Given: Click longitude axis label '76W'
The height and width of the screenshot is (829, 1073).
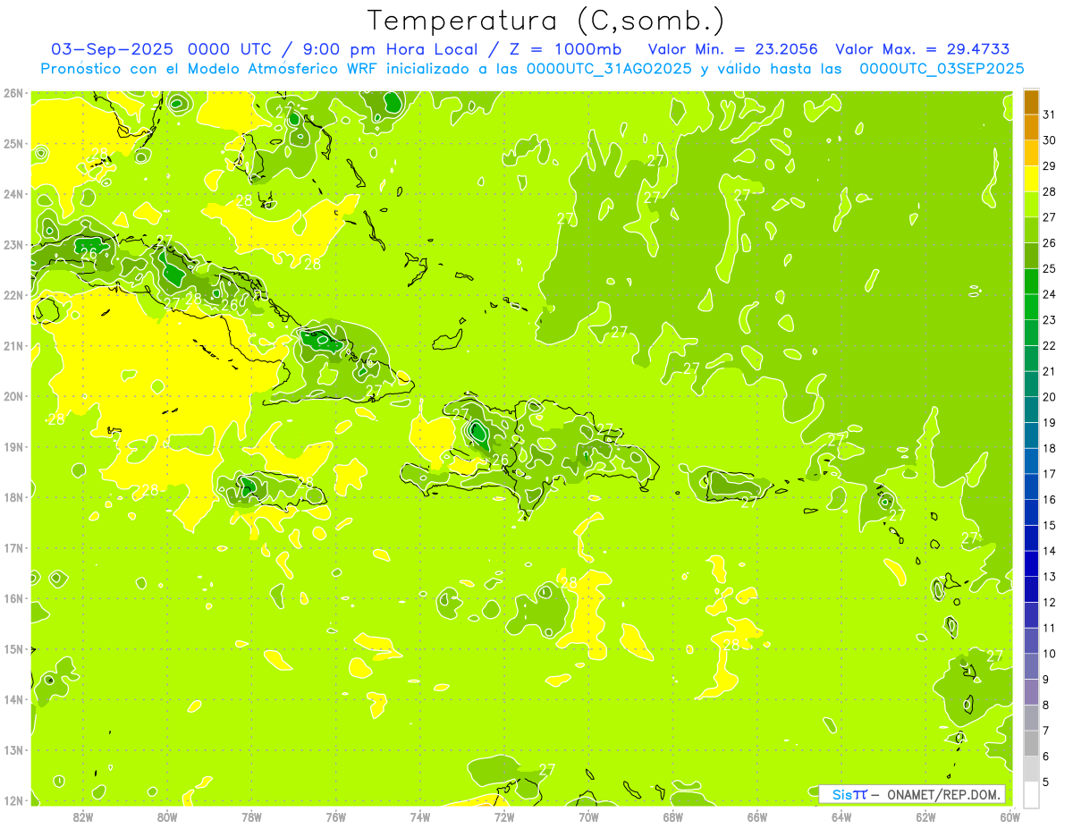Looking at the screenshot, I should 336,816.
